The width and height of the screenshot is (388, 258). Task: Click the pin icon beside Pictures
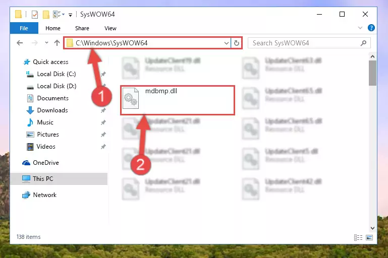(103, 135)
